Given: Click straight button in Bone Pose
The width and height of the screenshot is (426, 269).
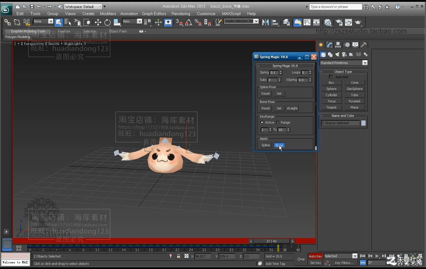Looking at the screenshot, I should (x=292, y=108).
